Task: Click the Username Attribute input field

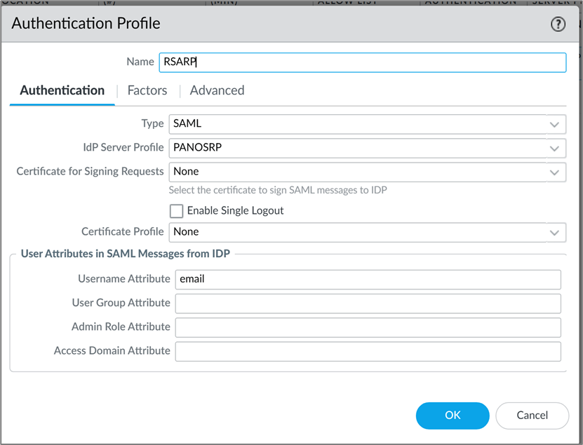Action: pos(368,279)
